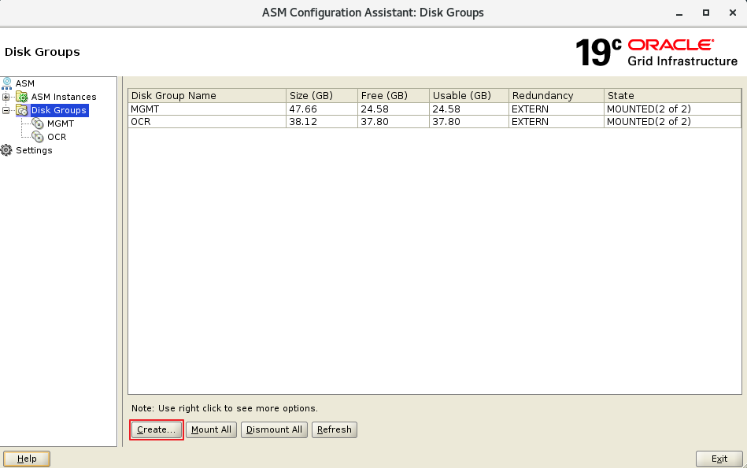The height and width of the screenshot is (468, 747).
Task: Exit the ASM Configuration Assistant
Action: point(719,459)
